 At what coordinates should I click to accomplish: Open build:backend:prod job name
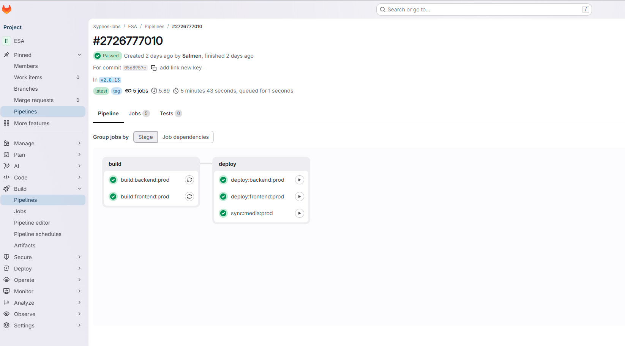[x=145, y=180]
